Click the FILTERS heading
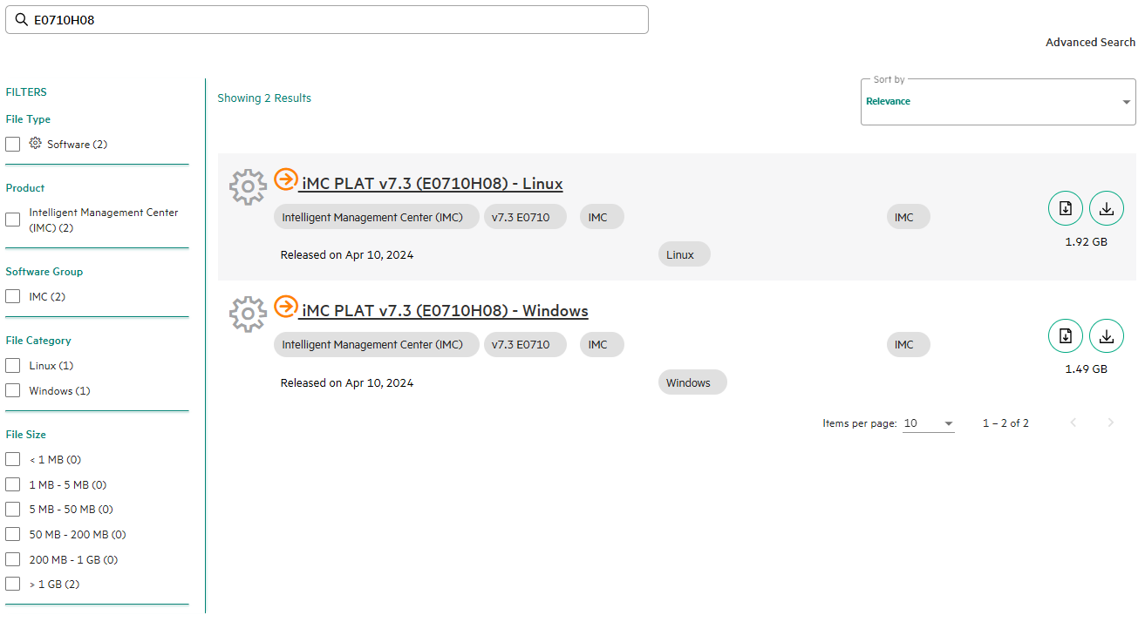 tap(26, 92)
